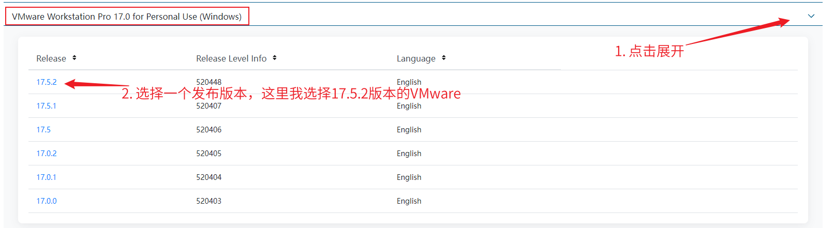Choose the 17.0.1 release link
This screenshot has height=228, width=834.
[46, 177]
